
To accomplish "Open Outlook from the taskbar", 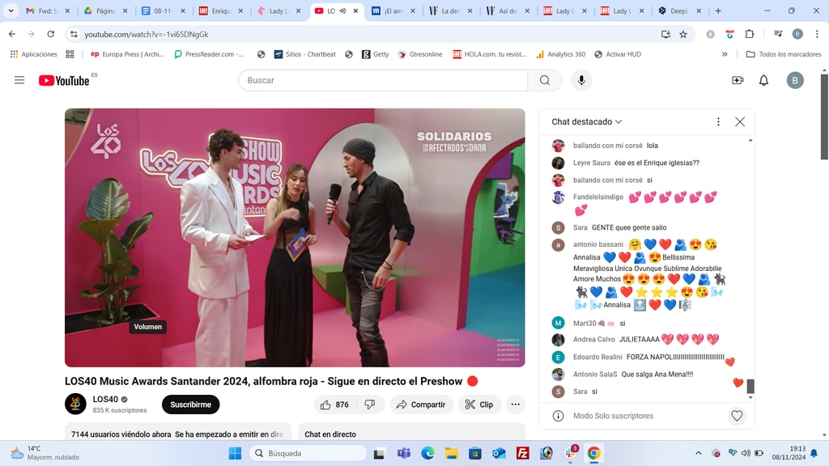I will (x=499, y=453).
